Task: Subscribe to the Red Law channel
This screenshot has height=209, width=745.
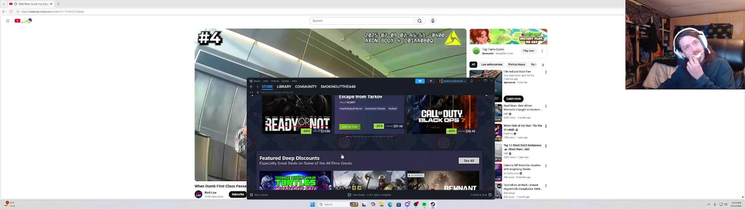Action: (238, 194)
